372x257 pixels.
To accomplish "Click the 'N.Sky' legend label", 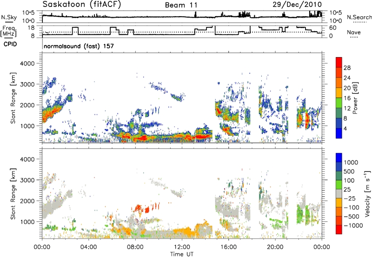I will point(9,17).
